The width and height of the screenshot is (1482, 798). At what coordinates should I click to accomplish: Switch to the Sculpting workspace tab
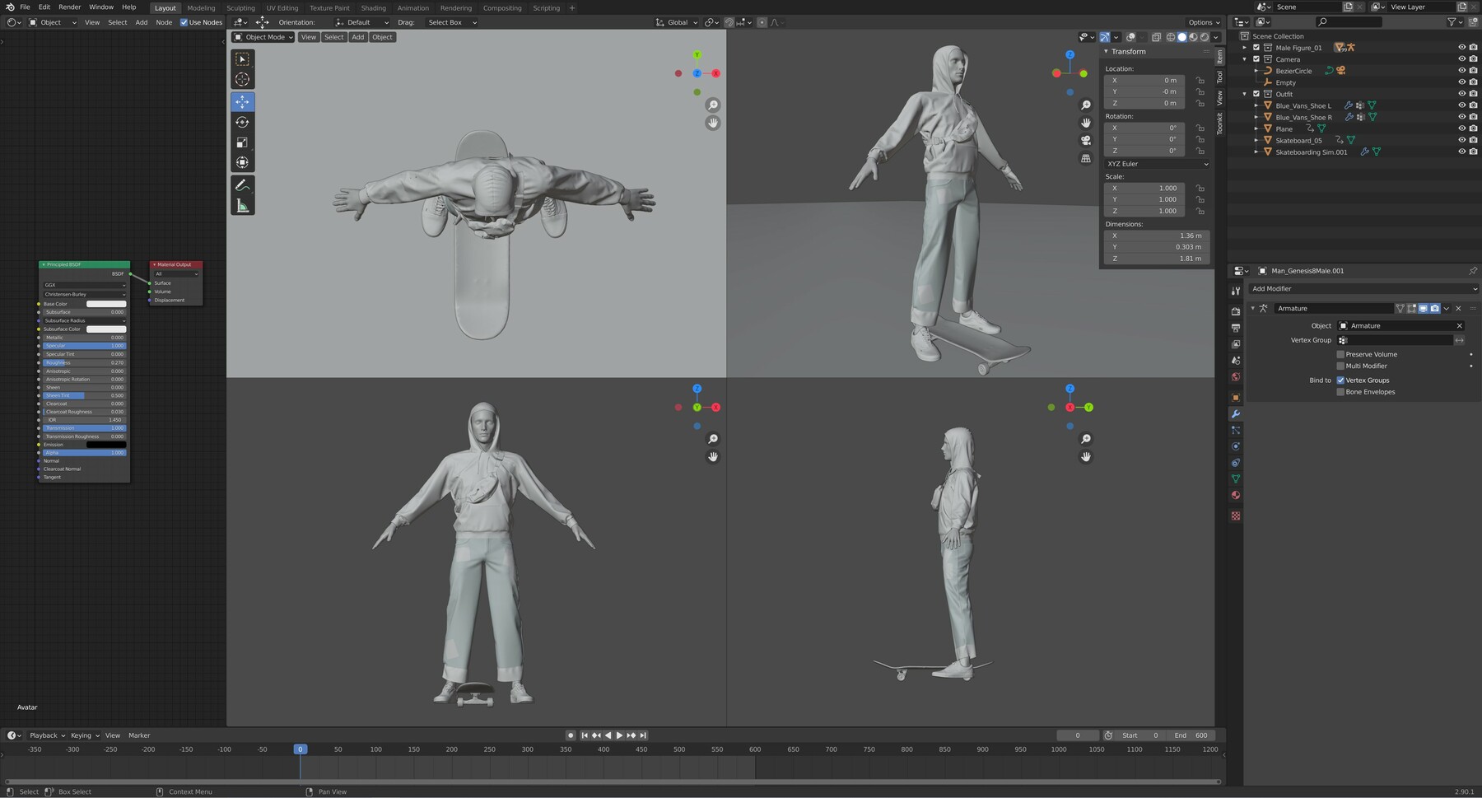[240, 8]
